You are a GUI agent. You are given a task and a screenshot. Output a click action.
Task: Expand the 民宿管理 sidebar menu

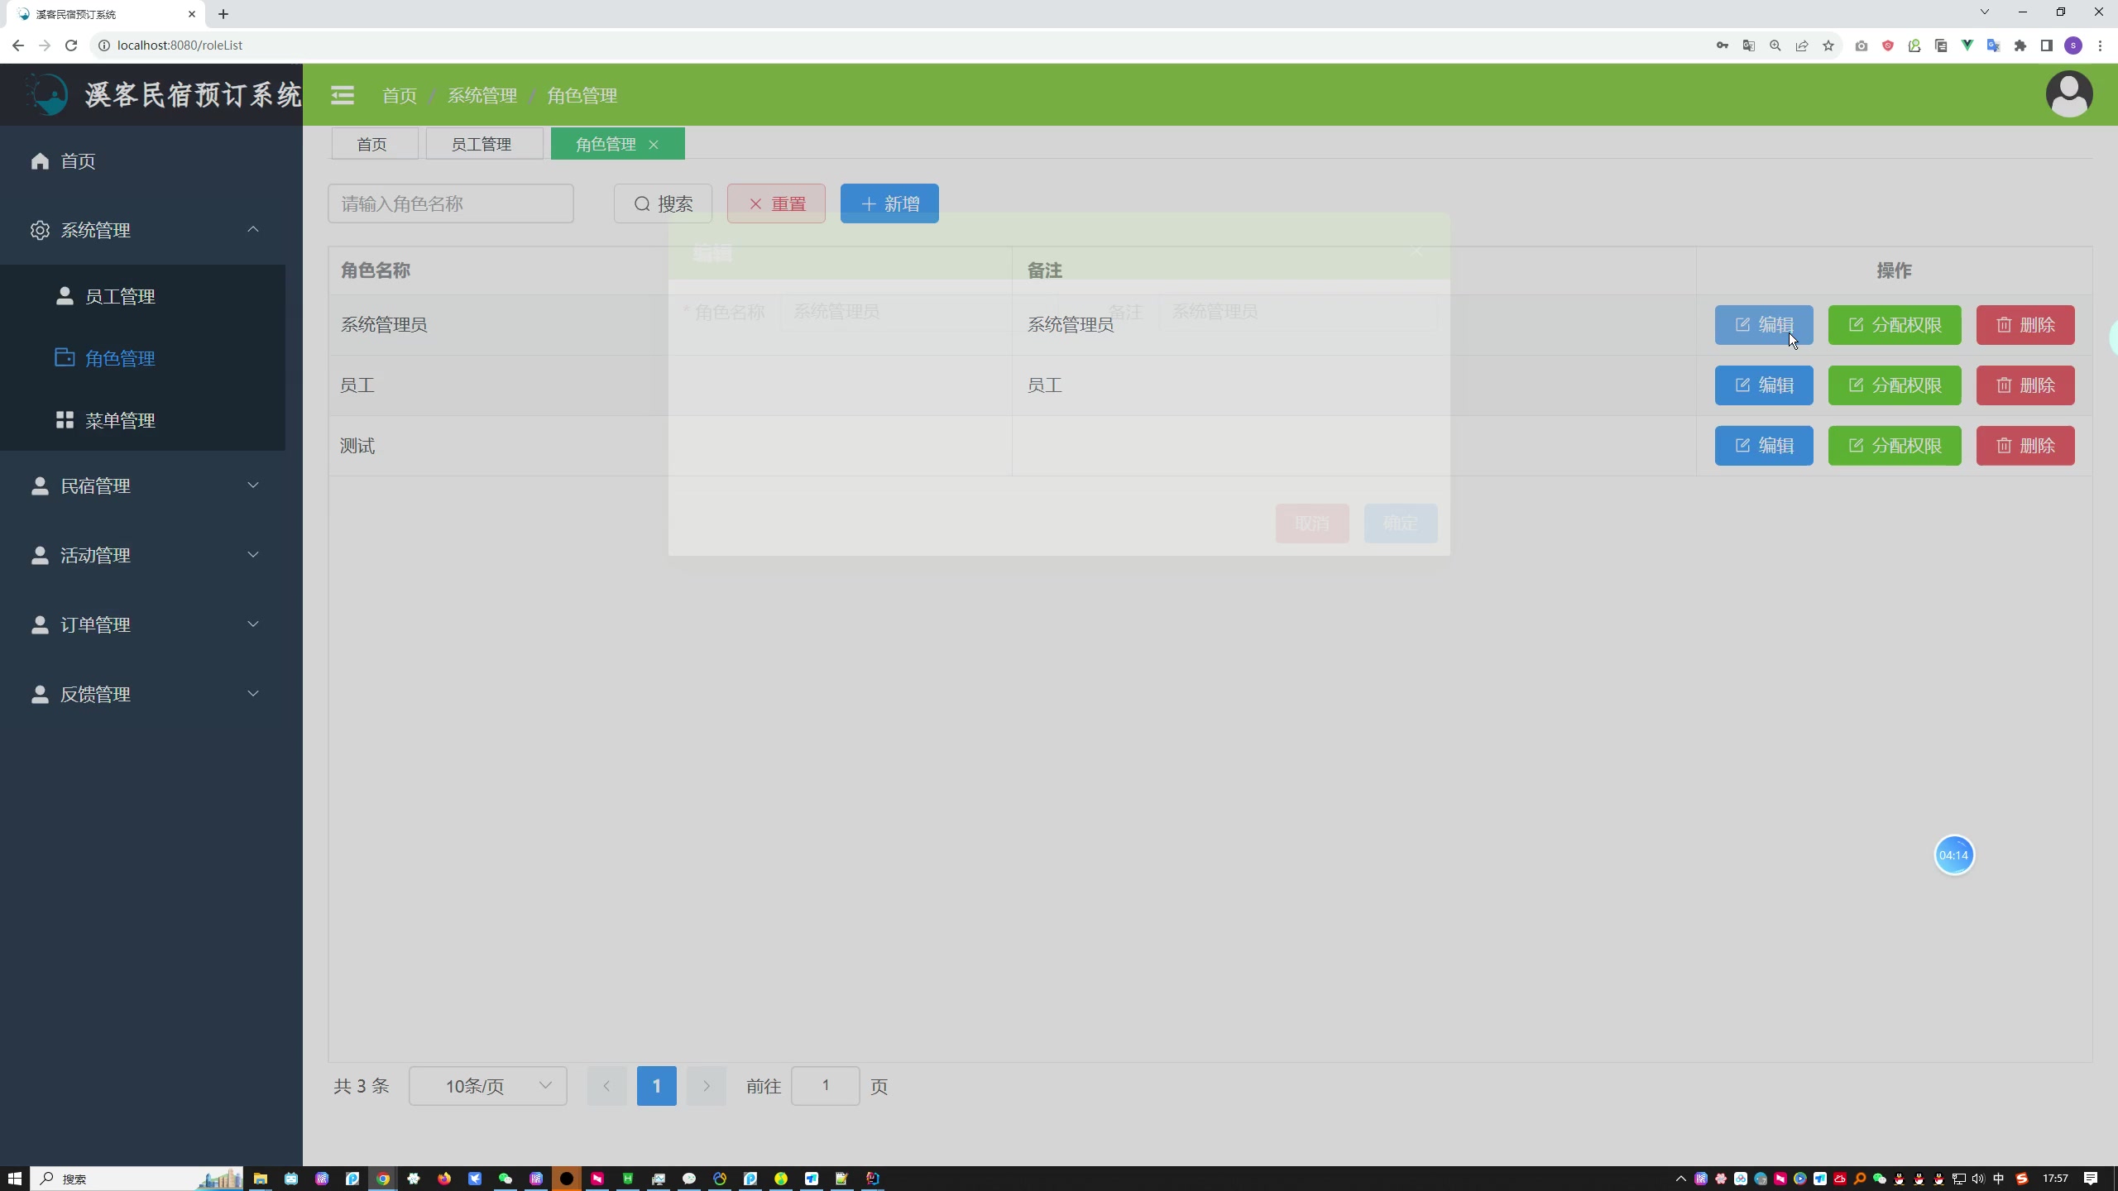click(x=142, y=485)
